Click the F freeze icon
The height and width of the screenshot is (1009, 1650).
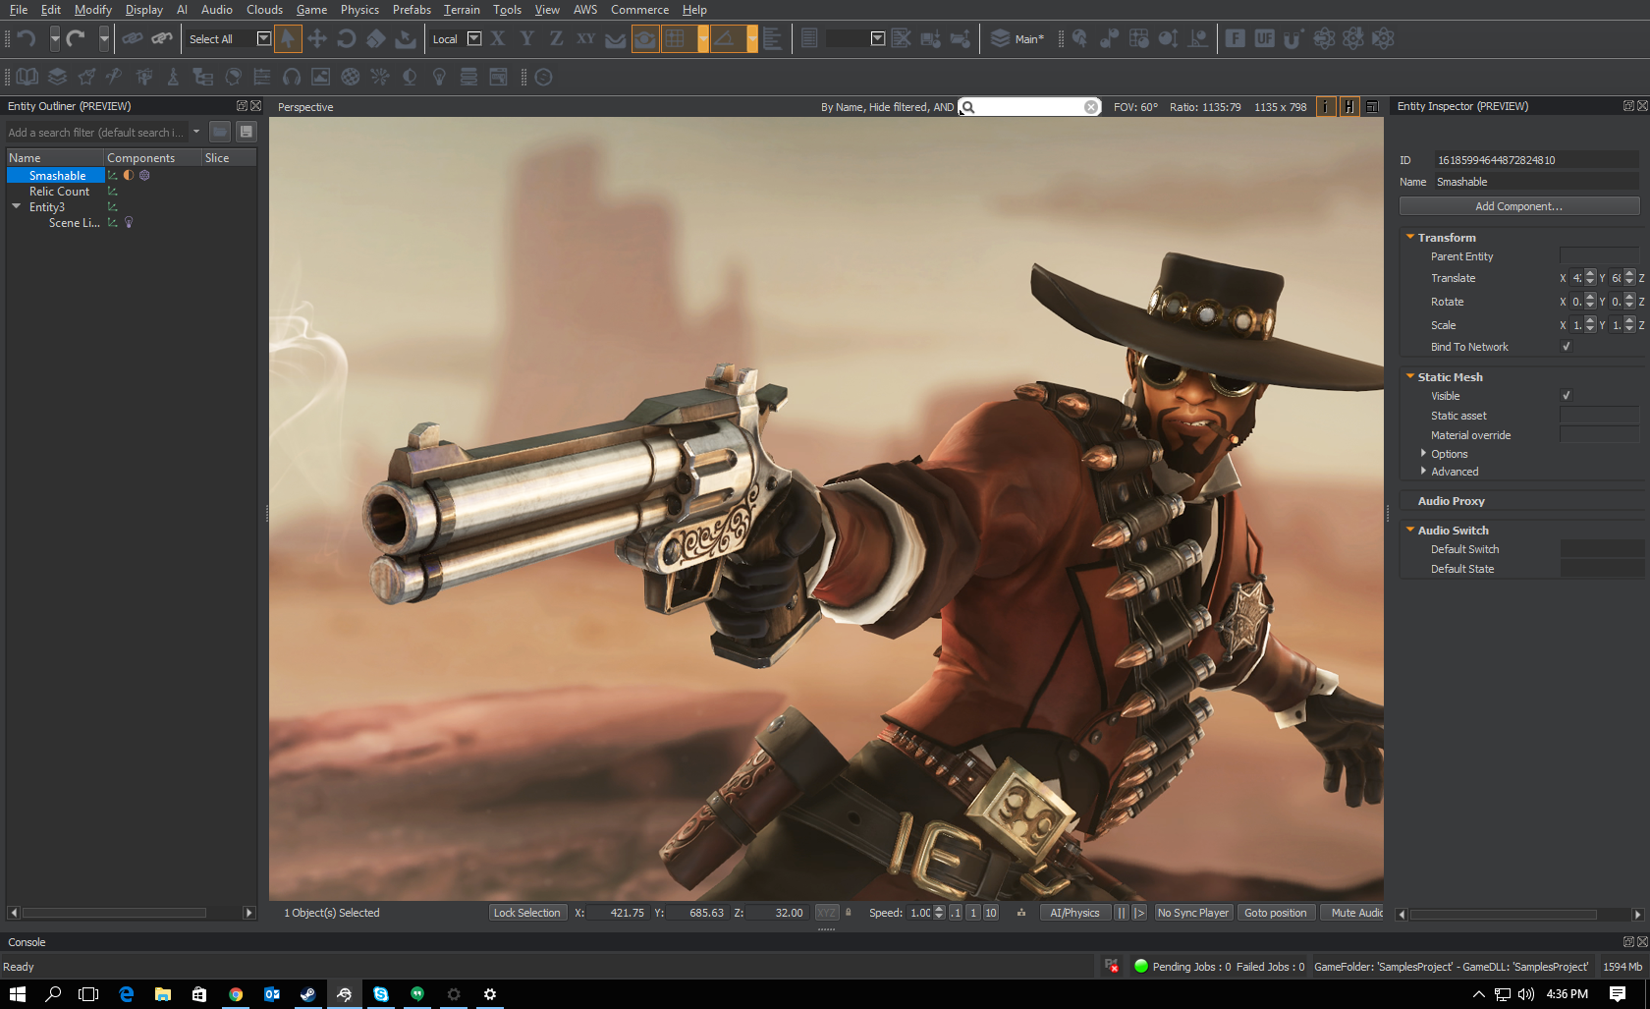click(x=1235, y=39)
